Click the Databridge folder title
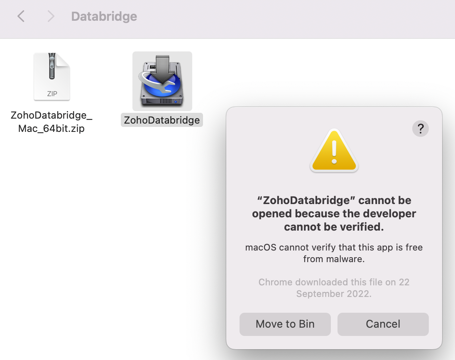The image size is (455, 360). coord(104,16)
